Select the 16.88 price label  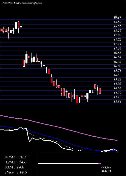pos(118,53)
